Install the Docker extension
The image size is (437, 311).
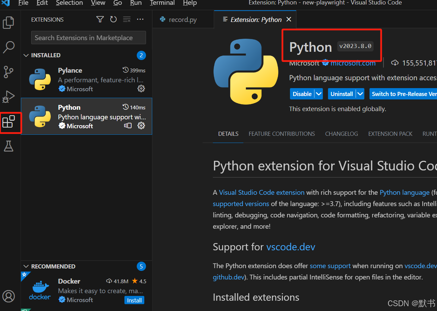click(134, 300)
